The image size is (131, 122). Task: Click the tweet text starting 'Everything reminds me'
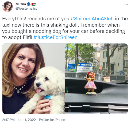coord(65,28)
